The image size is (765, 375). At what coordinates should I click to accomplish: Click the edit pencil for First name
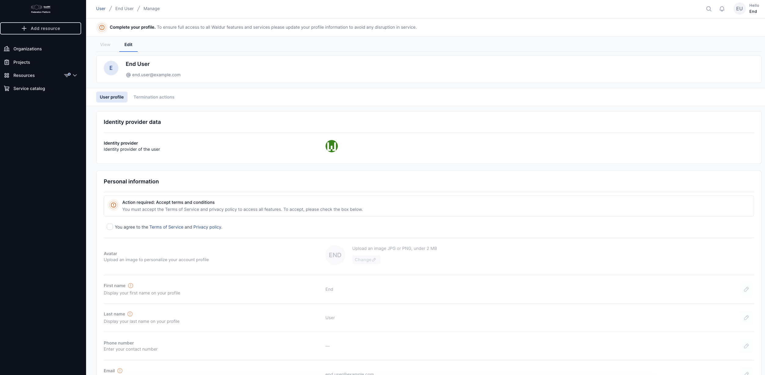point(746,289)
